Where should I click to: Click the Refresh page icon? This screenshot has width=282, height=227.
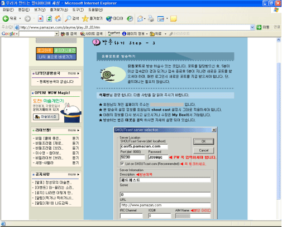tap(49, 18)
